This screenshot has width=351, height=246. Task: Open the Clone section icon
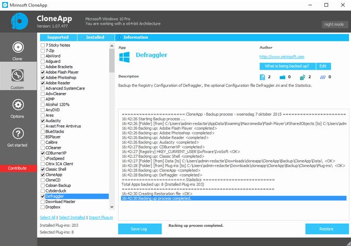pos(18,47)
